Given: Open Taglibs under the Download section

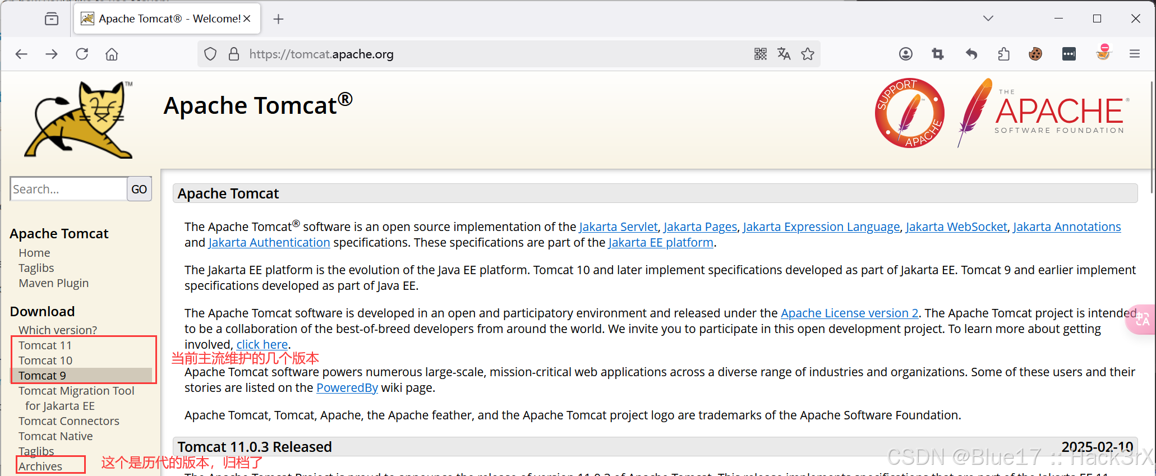Looking at the screenshot, I should coord(36,451).
